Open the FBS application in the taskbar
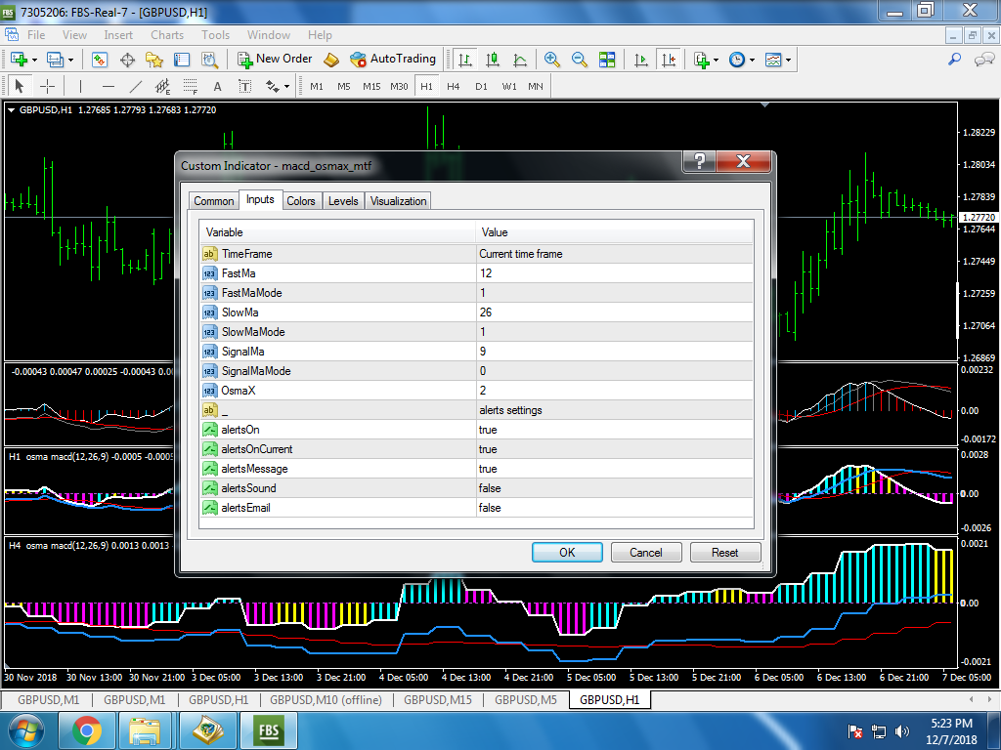 (269, 729)
